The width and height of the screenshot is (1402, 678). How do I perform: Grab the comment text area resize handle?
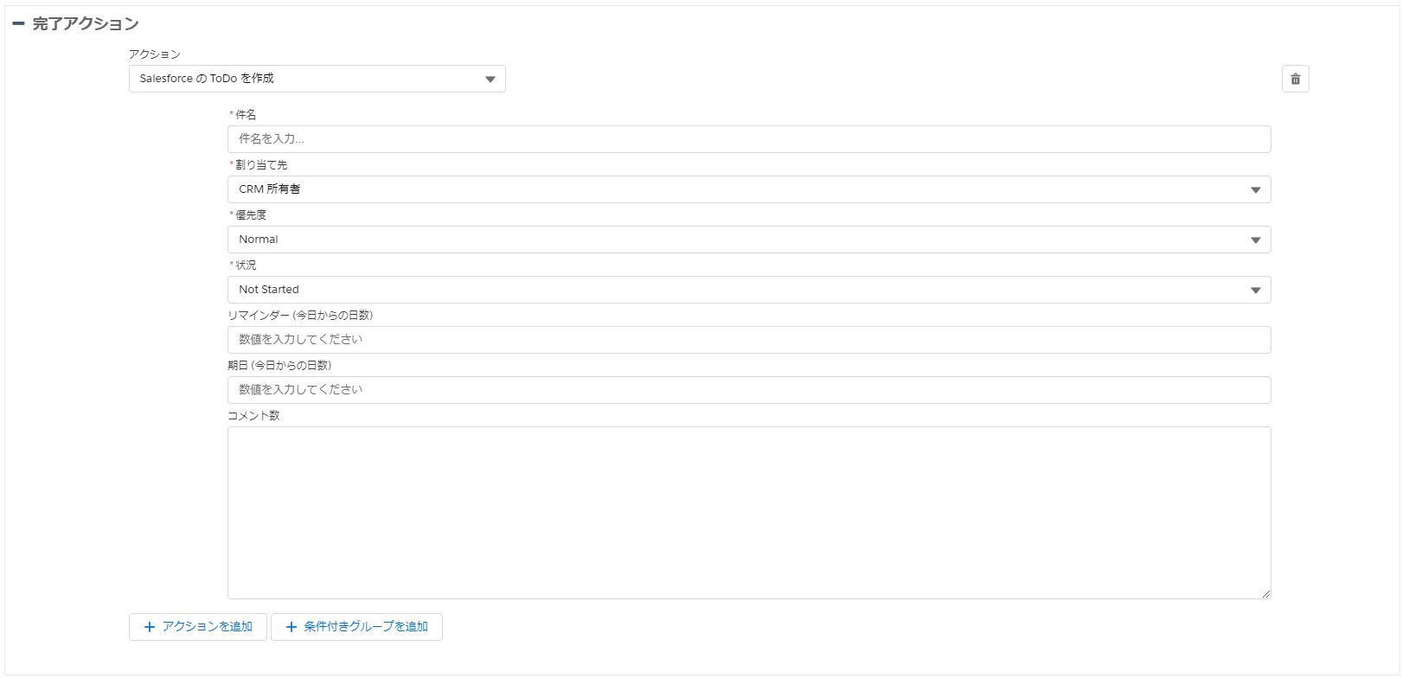coord(1265,593)
